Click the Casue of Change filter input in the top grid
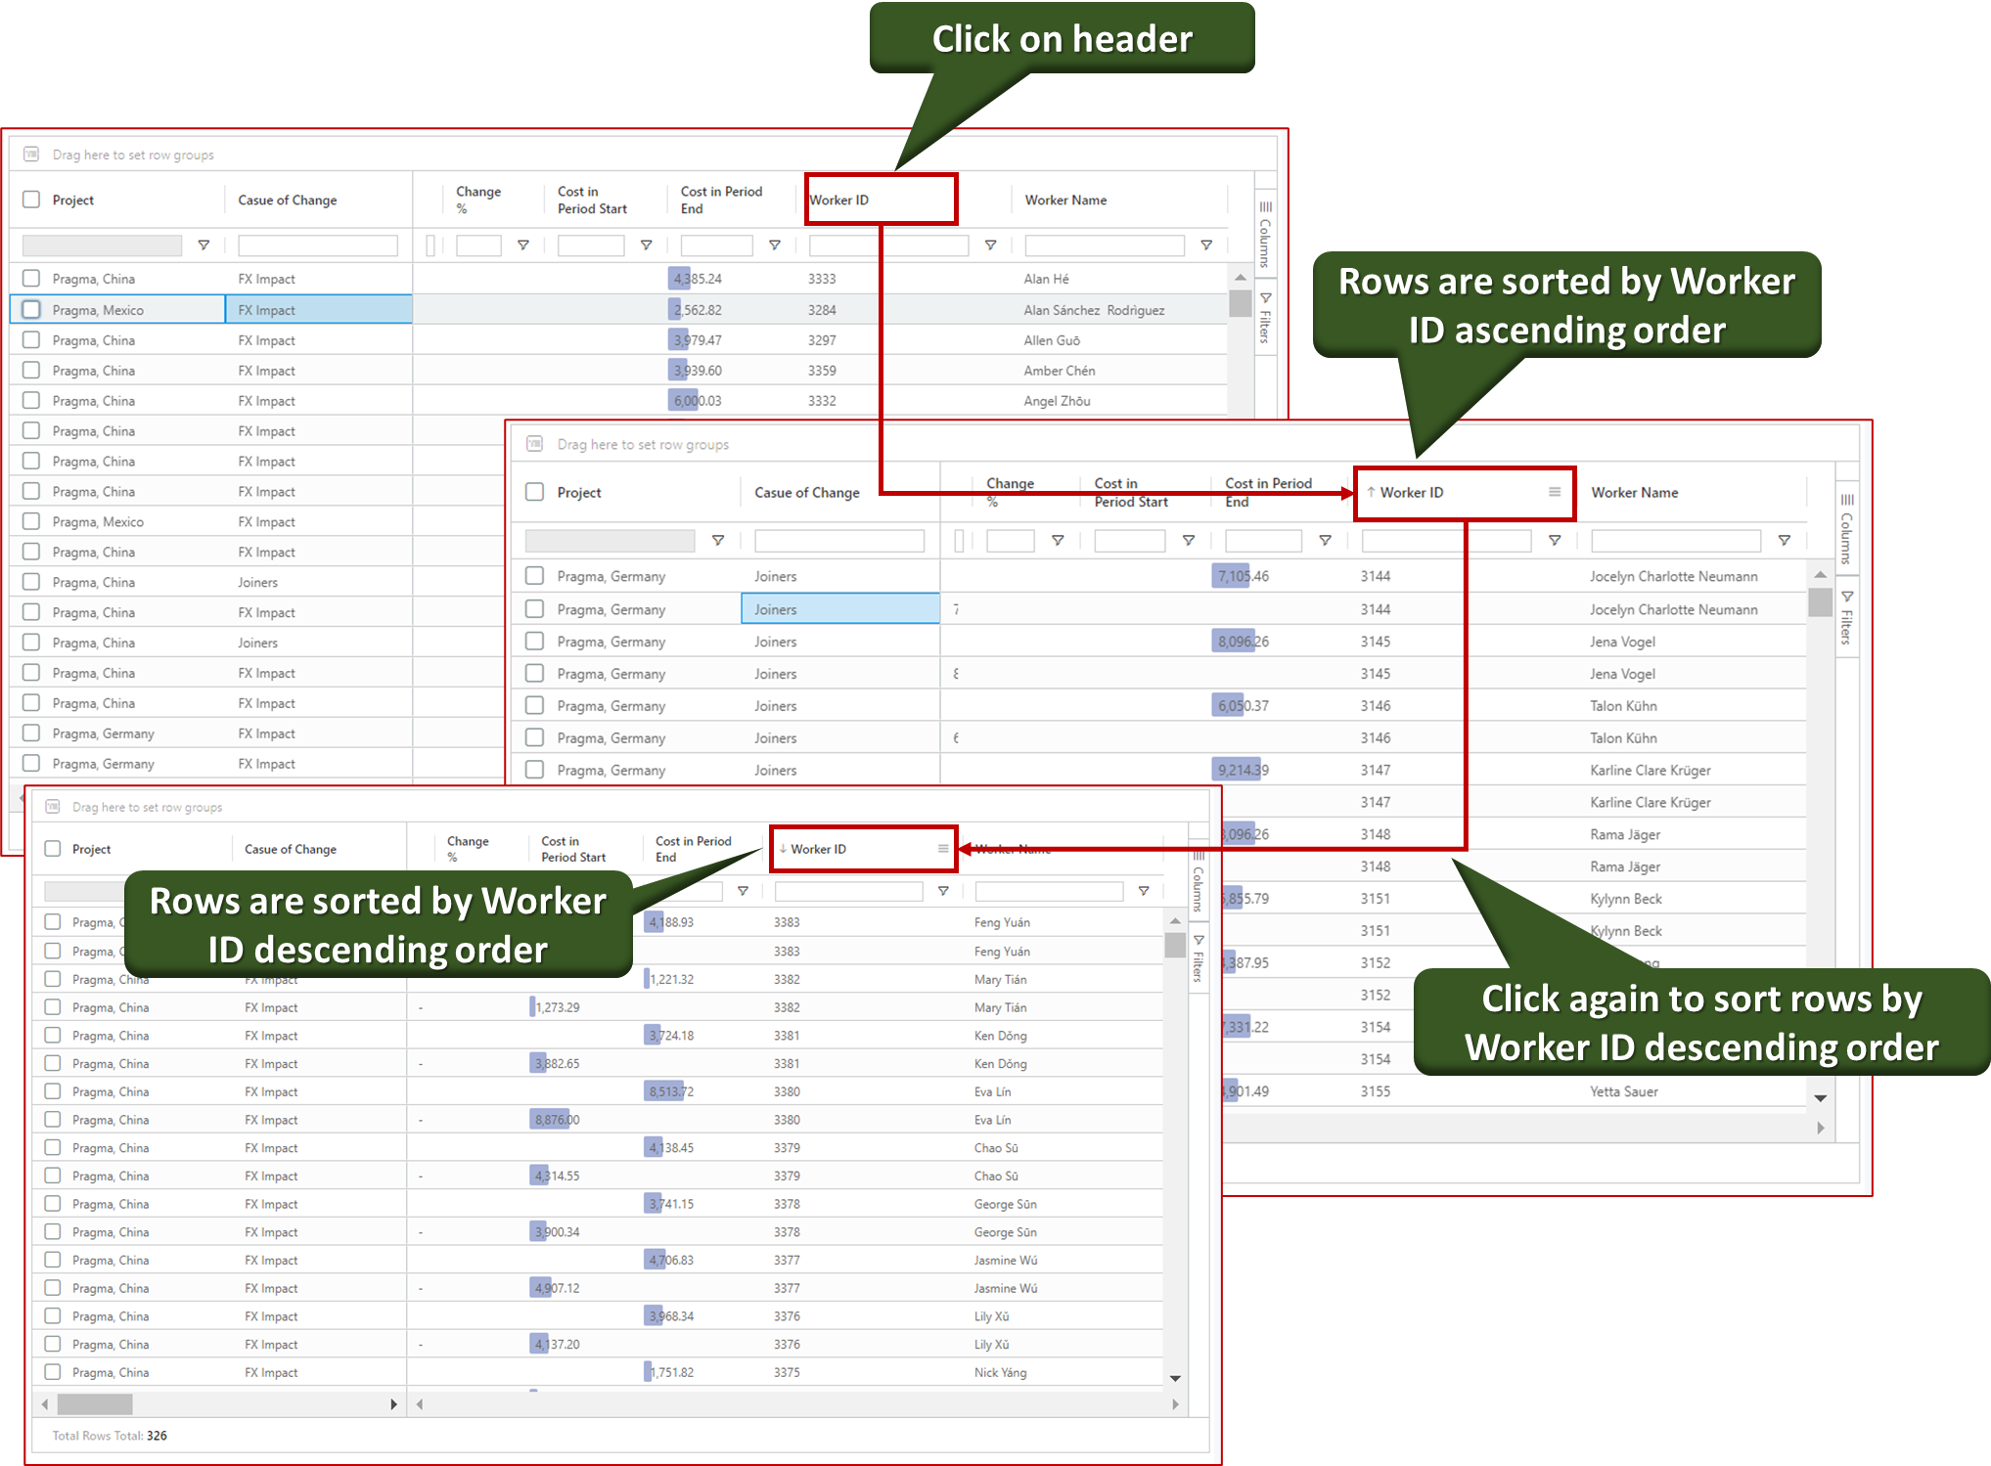1991x1466 pixels. click(318, 245)
